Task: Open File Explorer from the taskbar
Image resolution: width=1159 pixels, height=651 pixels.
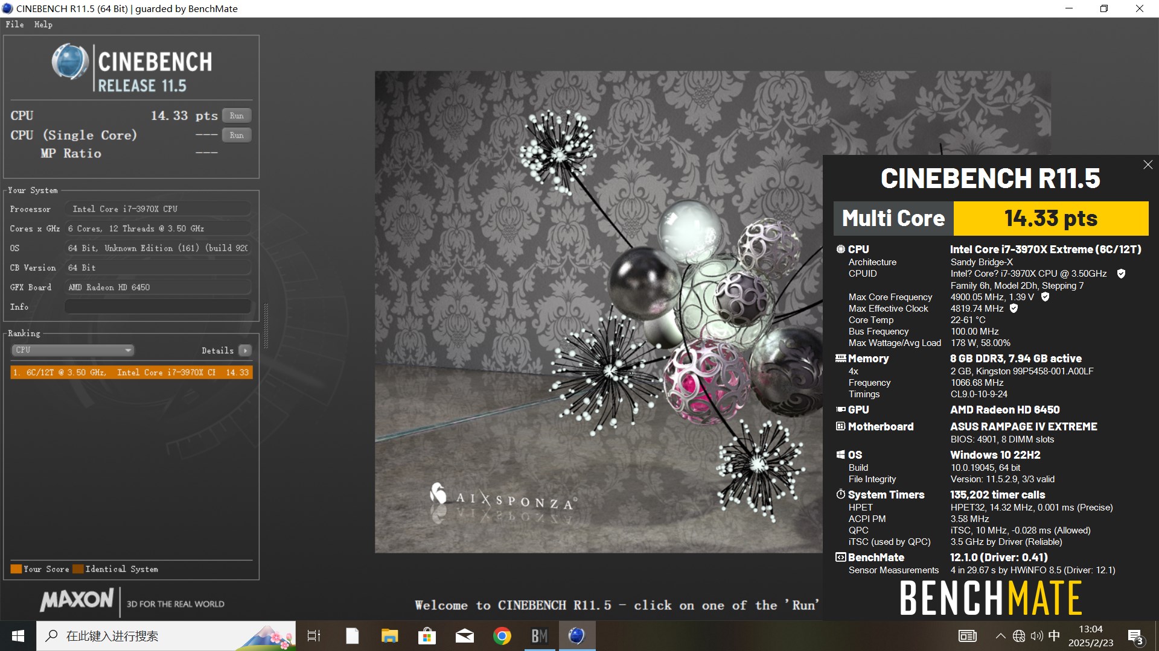Action: (389, 636)
